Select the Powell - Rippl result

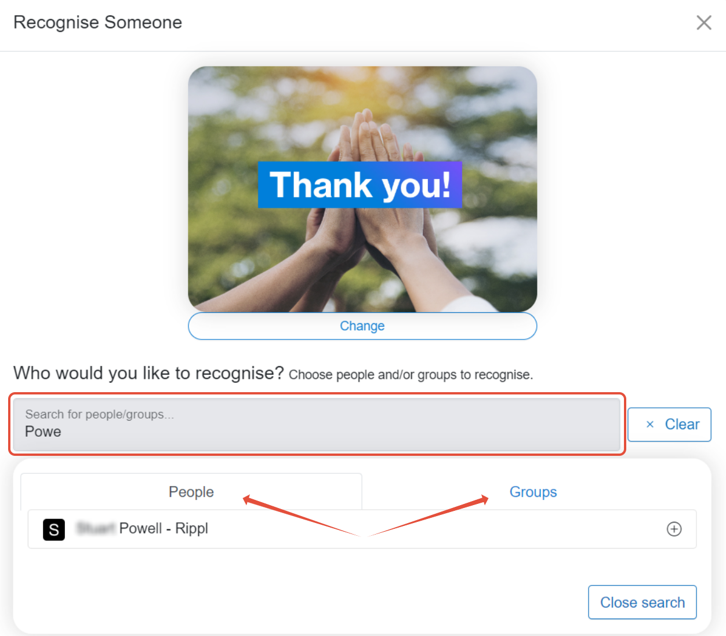pos(362,529)
